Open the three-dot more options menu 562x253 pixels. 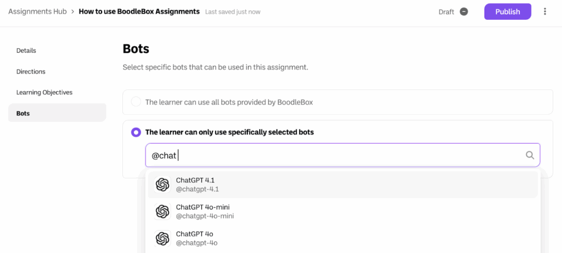coord(545,12)
